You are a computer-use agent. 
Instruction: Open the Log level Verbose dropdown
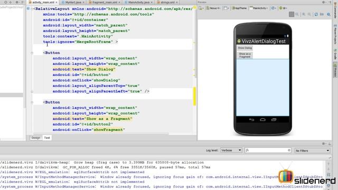(231, 150)
